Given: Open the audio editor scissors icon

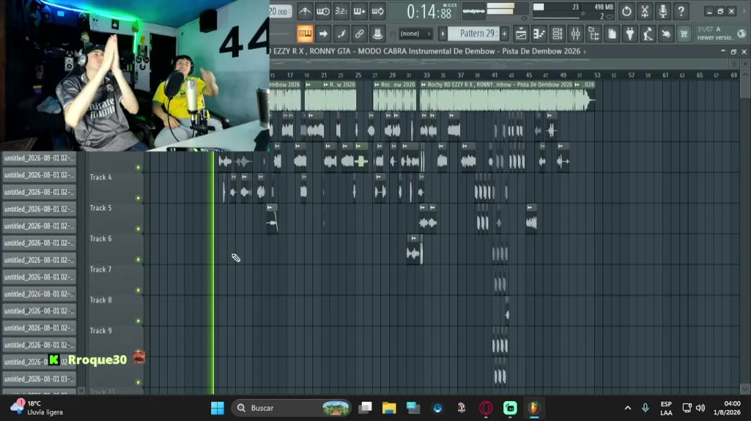Looking at the screenshot, I should (x=645, y=11).
